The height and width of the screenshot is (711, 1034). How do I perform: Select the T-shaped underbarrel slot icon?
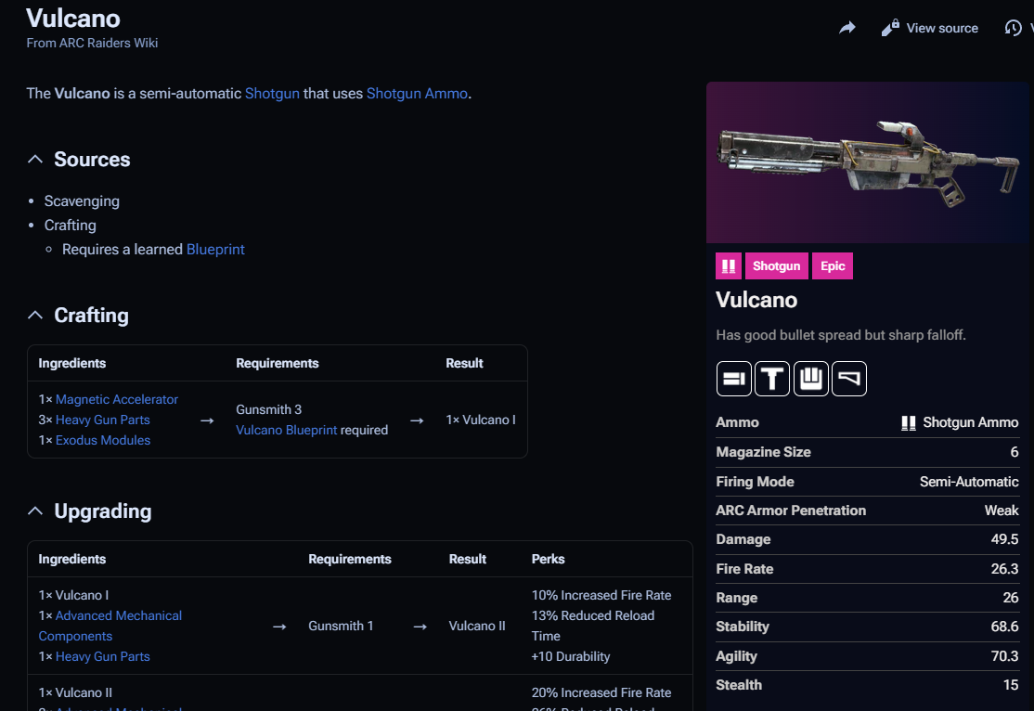pyautogui.click(x=772, y=379)
